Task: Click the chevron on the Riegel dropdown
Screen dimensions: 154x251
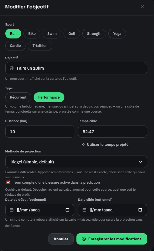Action: (141, 162)
